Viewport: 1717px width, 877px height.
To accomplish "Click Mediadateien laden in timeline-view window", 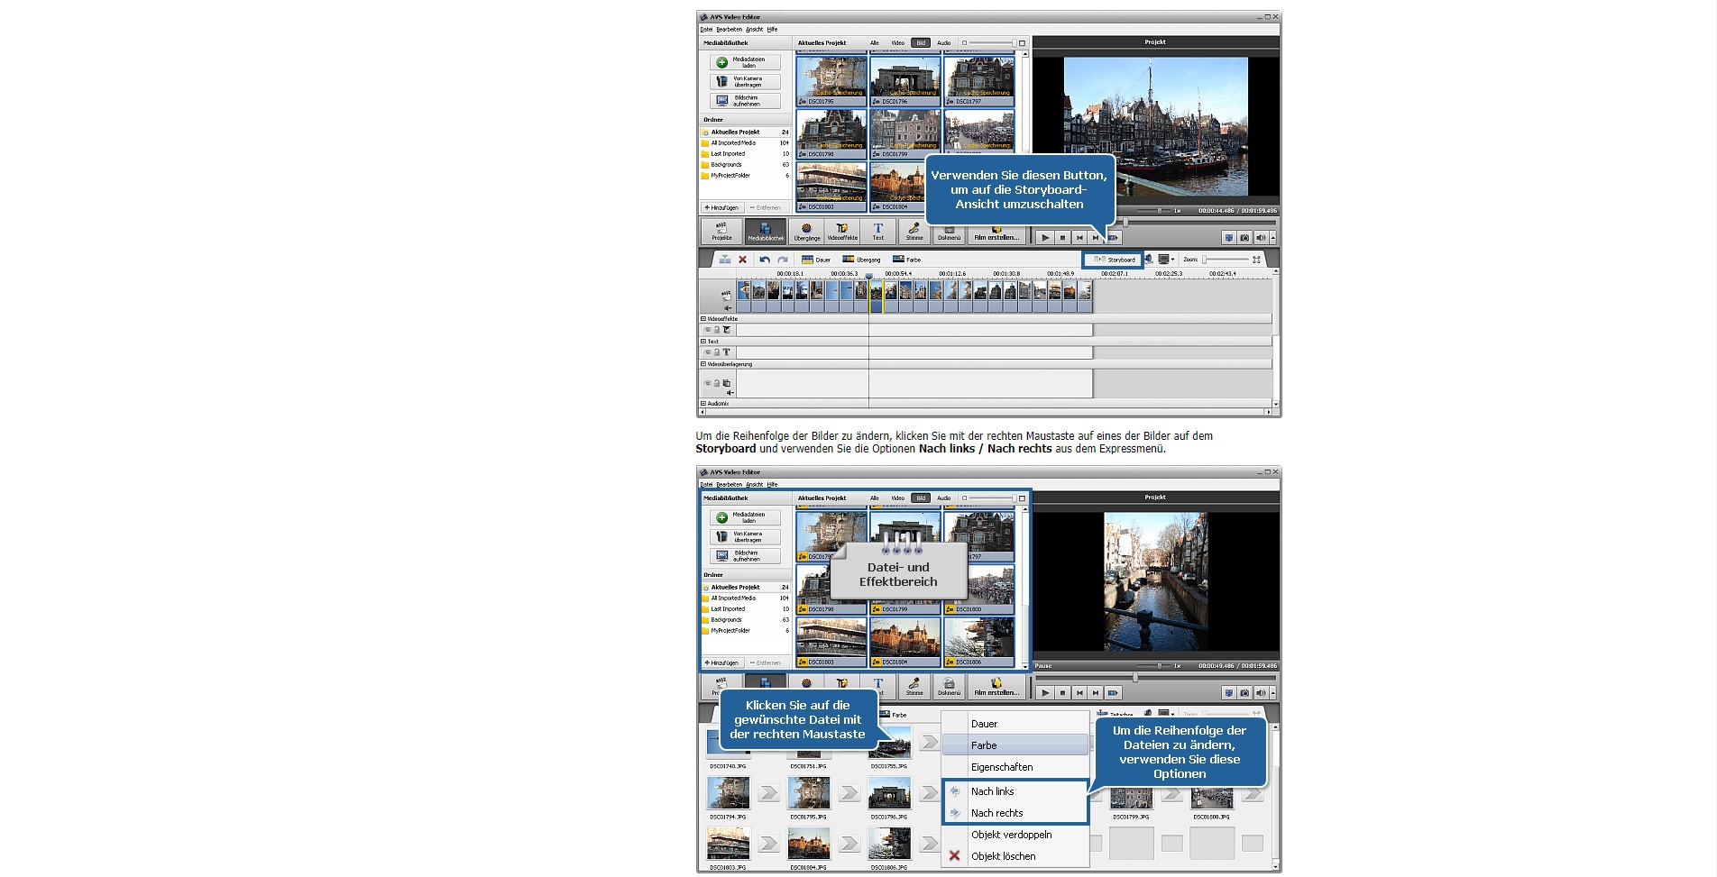I will coord(745,62).
